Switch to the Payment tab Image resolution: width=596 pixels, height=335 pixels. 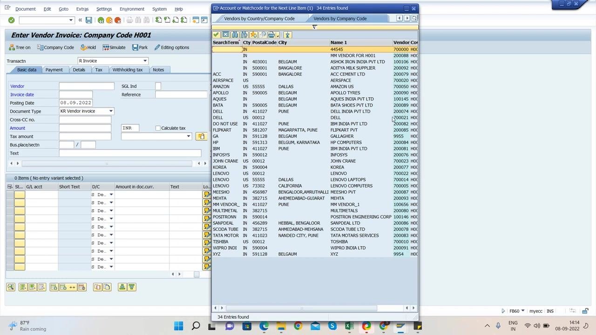tap(54, 70)
